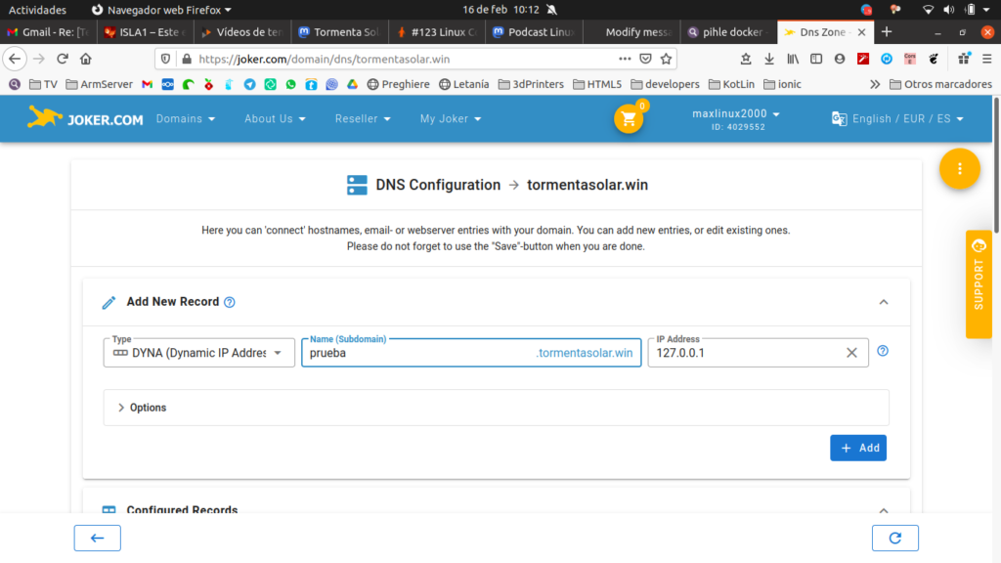Reload the page from the toolbar
Image resolution: width=1001 pixels, height=563 pixels.
62,59
